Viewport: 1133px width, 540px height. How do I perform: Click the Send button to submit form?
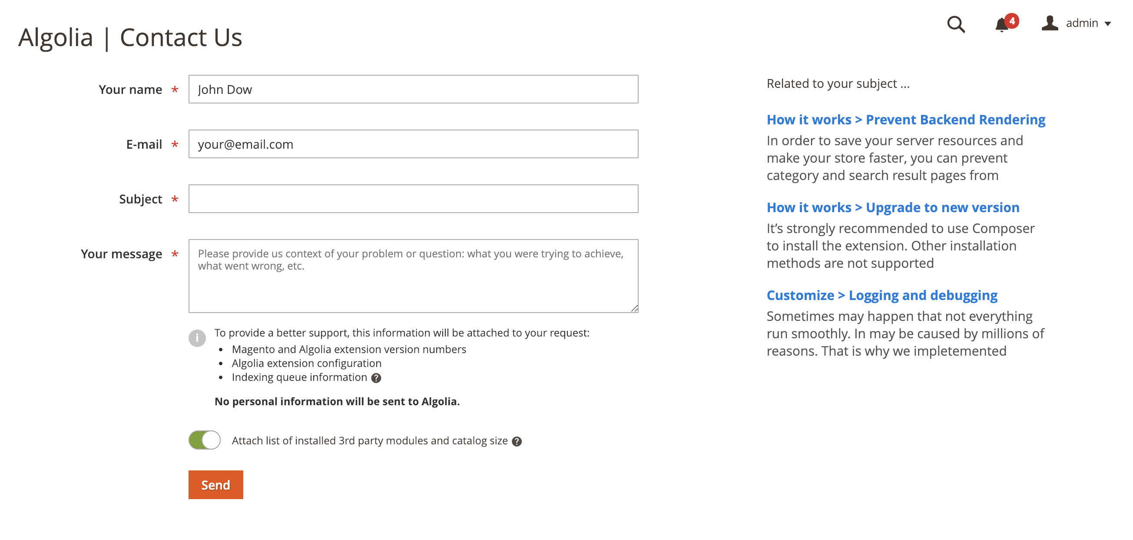coord(215,484)
